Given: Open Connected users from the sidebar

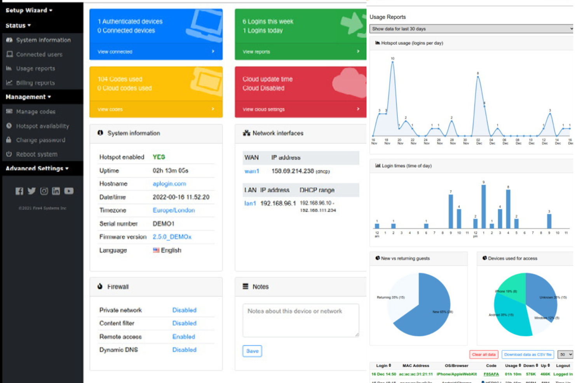Looking at the screenshot, I should click(9, 54).
